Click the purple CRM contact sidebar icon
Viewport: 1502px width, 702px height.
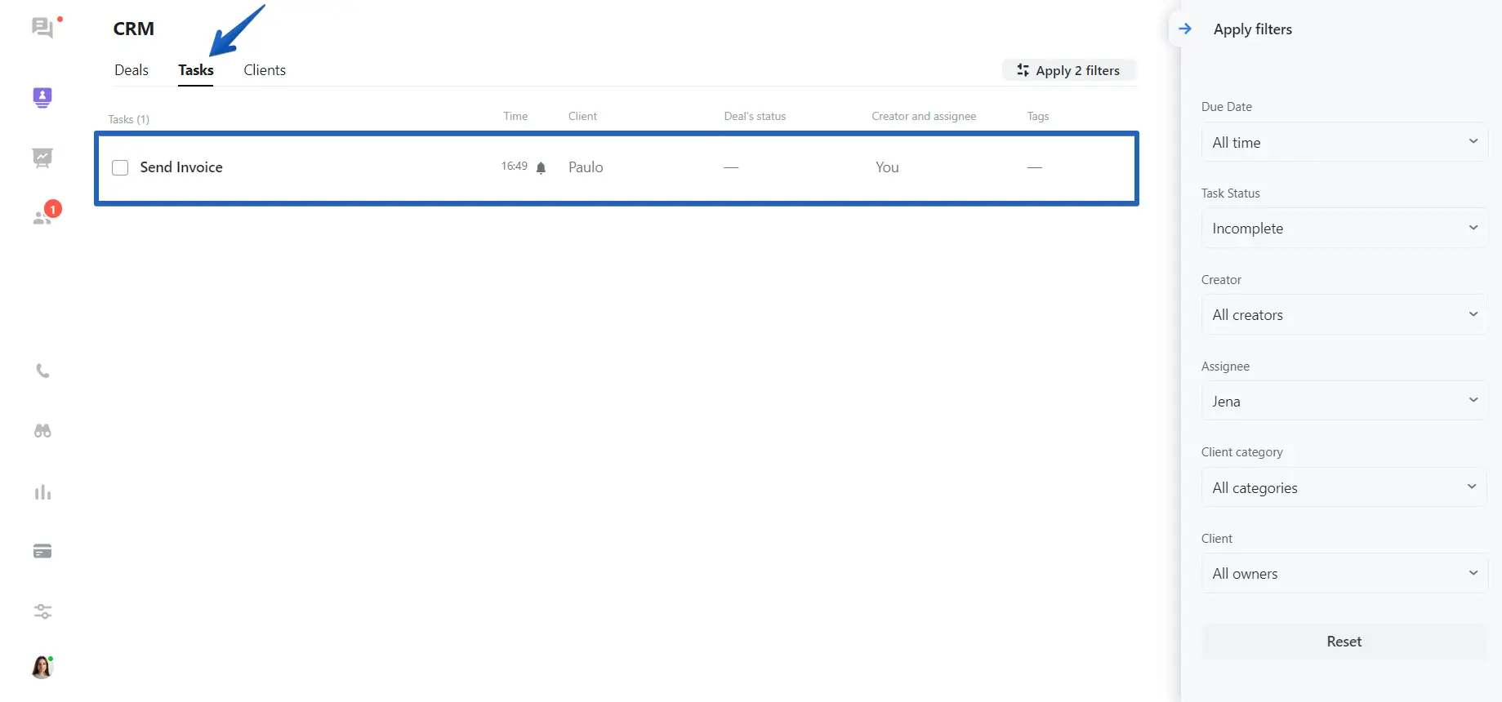pos(42,98)
